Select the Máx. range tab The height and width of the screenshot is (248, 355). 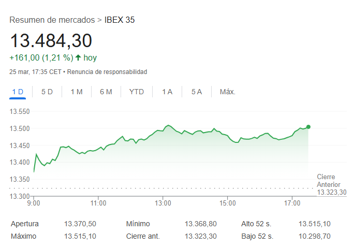coord(228,92)
